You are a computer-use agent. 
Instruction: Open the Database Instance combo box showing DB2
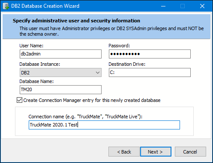60,73
